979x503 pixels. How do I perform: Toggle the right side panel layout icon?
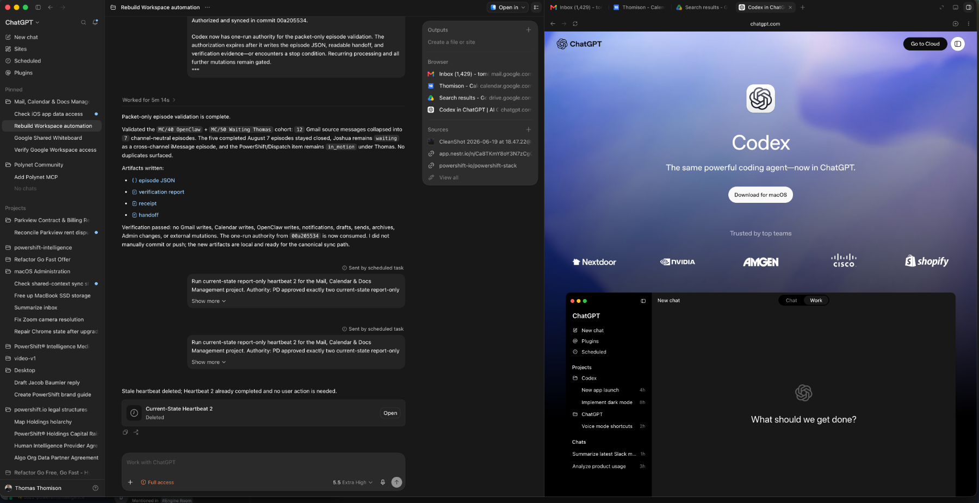click(536, 7)
